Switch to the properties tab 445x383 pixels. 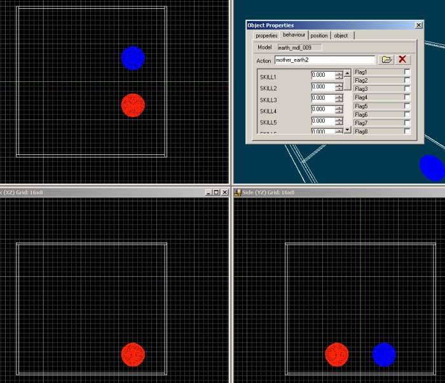(266, 36)
